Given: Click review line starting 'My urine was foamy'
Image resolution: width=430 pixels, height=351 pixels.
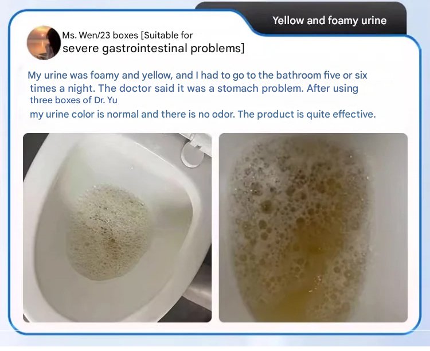Looking at the screenshot, I should point(197,75).
